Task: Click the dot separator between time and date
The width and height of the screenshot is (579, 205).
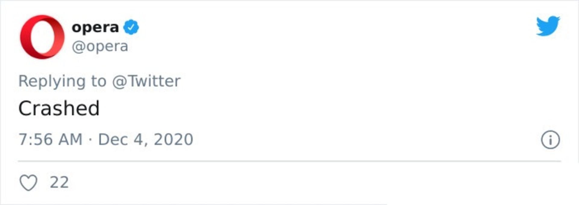Action: click(x=90, y=140)
